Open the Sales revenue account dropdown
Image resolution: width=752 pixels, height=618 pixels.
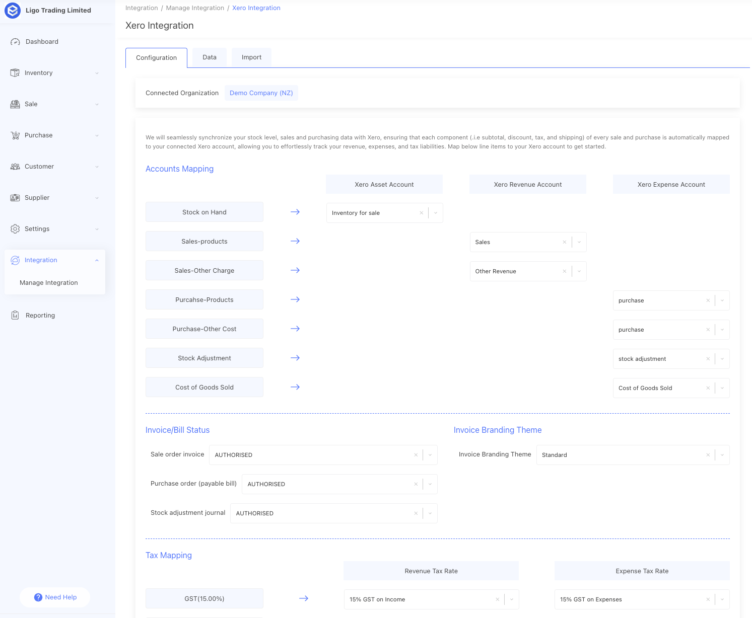579,242
